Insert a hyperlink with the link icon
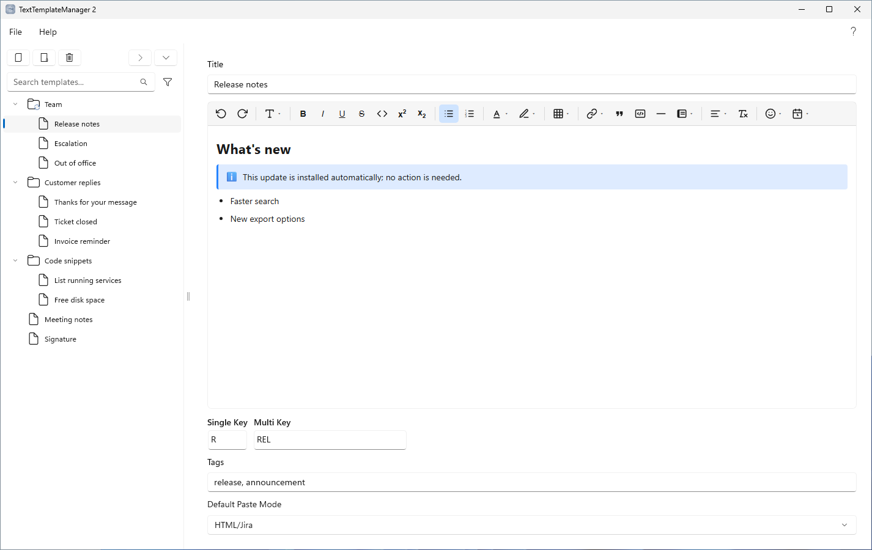872x550 pixels. (x=594, y=114)
